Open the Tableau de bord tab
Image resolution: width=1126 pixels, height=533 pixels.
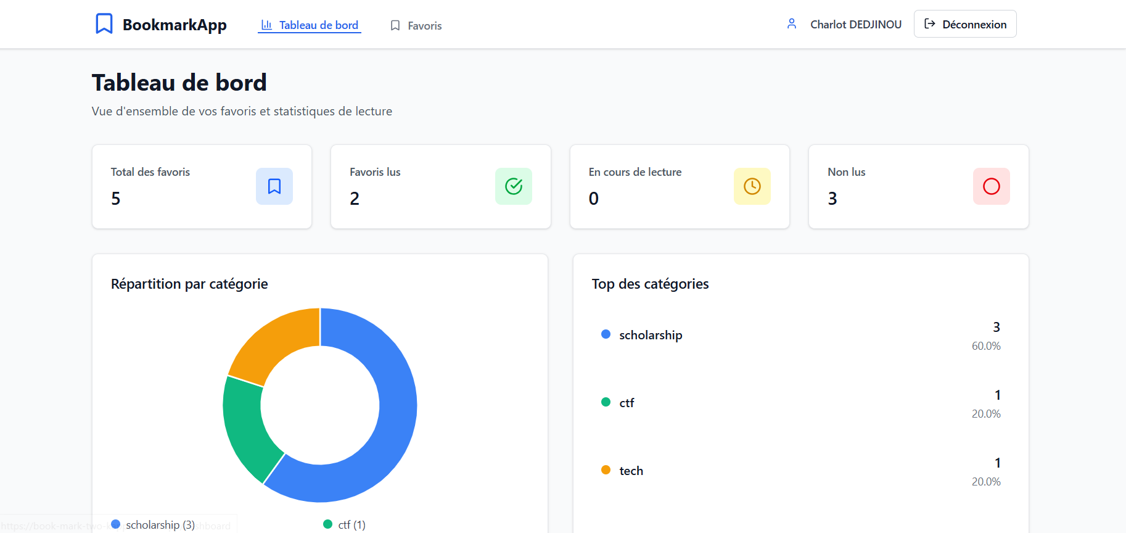pyautogui.click(x=318, y=25)
